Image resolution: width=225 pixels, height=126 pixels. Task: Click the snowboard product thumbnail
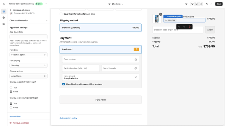coord(157,19)
